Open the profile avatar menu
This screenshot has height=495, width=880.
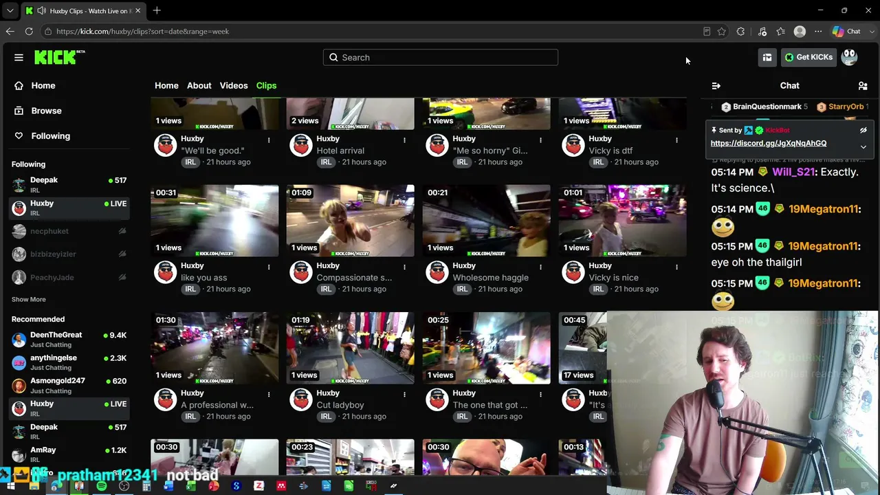[x=850, y=57]
